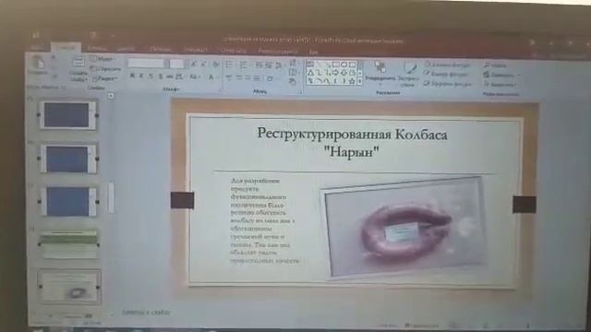Open the Layout (Макет) dropdown
The width and height of the screenshot is (591, 332).
pos(103,59)
